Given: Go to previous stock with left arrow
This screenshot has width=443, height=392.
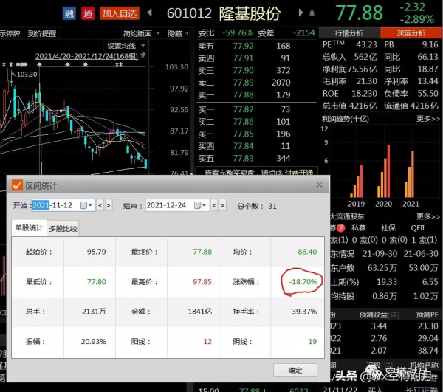Looking at the screenshot, I should point(150,13).
